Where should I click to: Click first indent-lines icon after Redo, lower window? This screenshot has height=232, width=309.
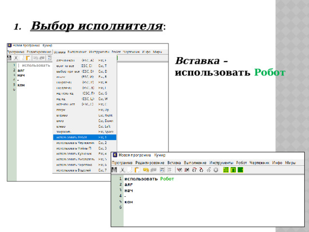click(x=162, y=170)
